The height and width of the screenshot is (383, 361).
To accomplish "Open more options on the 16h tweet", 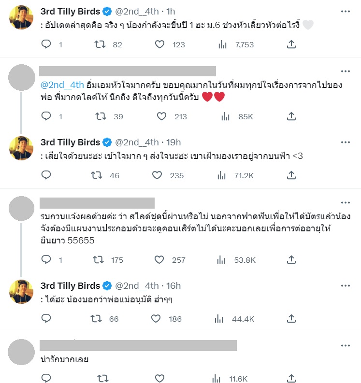I will [345, 285].
